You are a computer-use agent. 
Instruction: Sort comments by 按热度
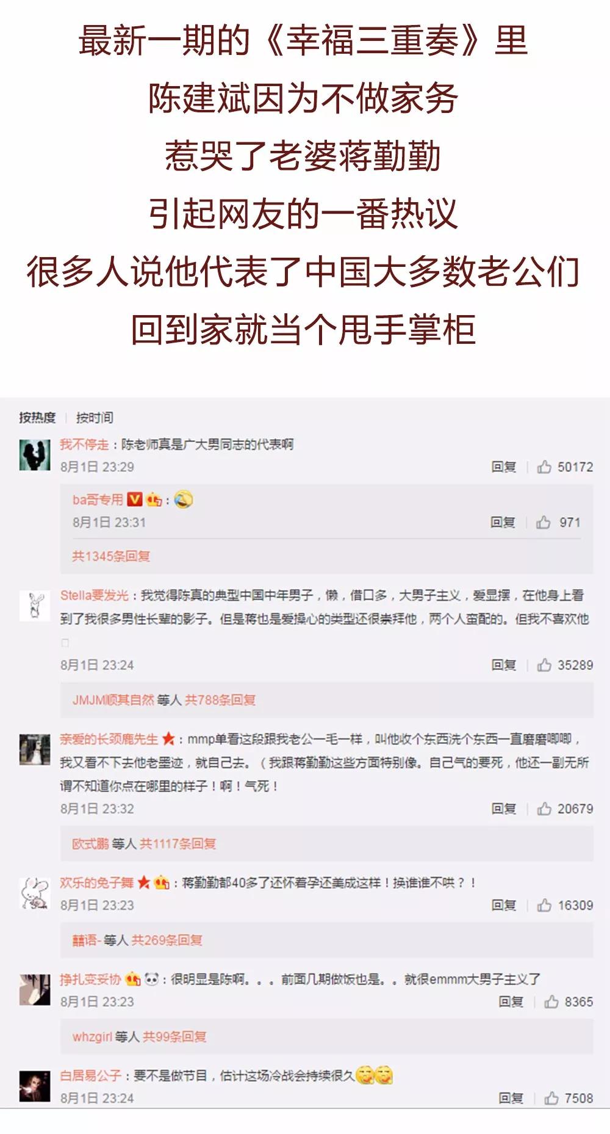pyautogui.click(x=37, y=418)
